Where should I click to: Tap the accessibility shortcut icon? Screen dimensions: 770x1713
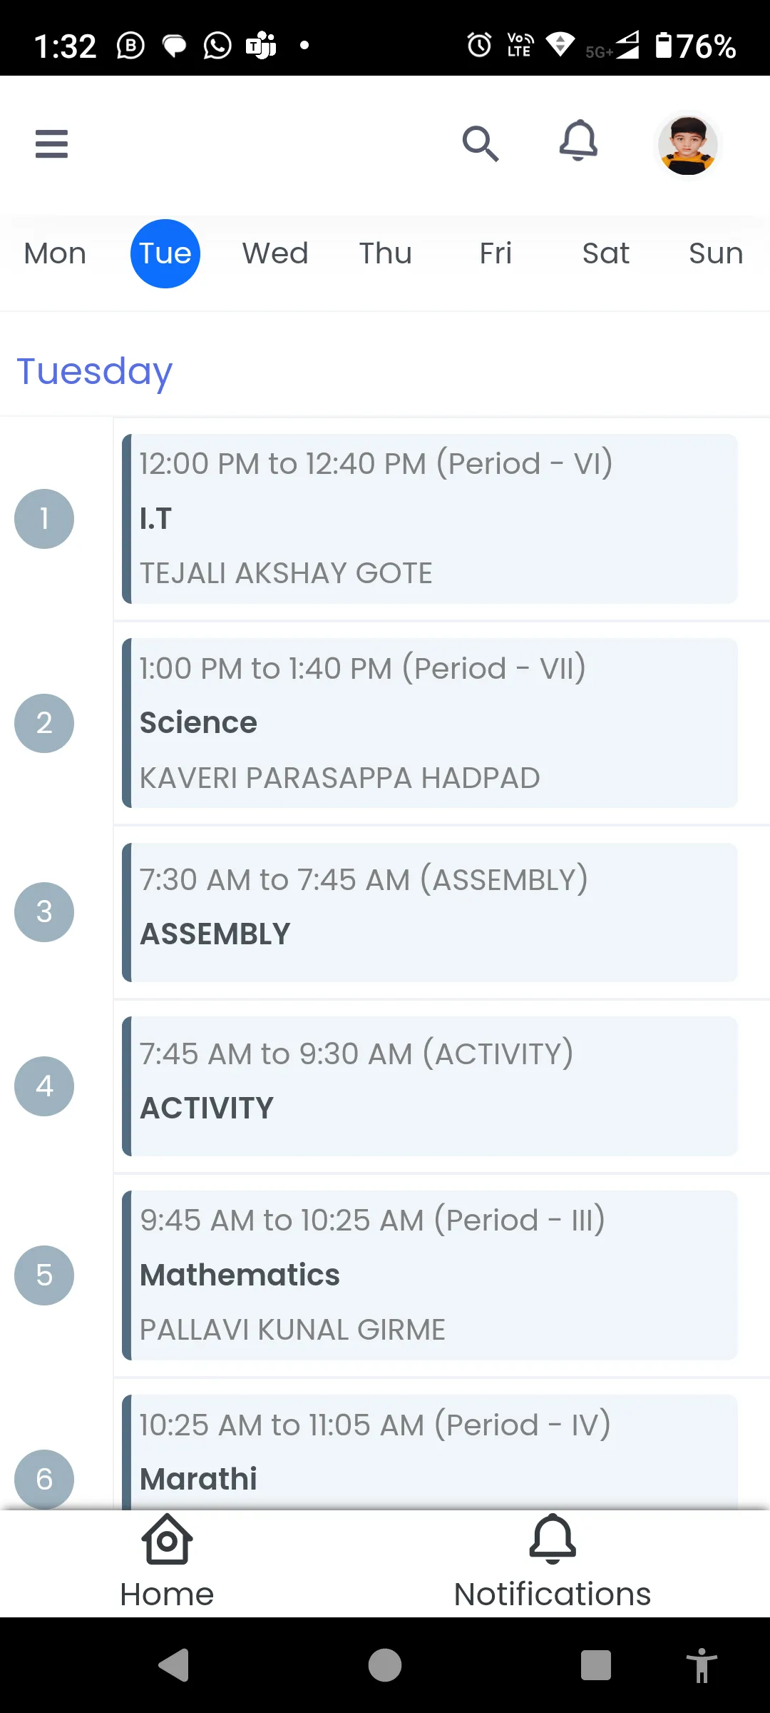point(702,1665)
